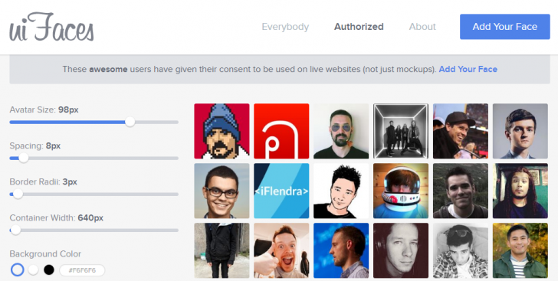Open the Everybody tab
Image resolution: width=558 pixels, height=281 pixels.
[285, 27]
